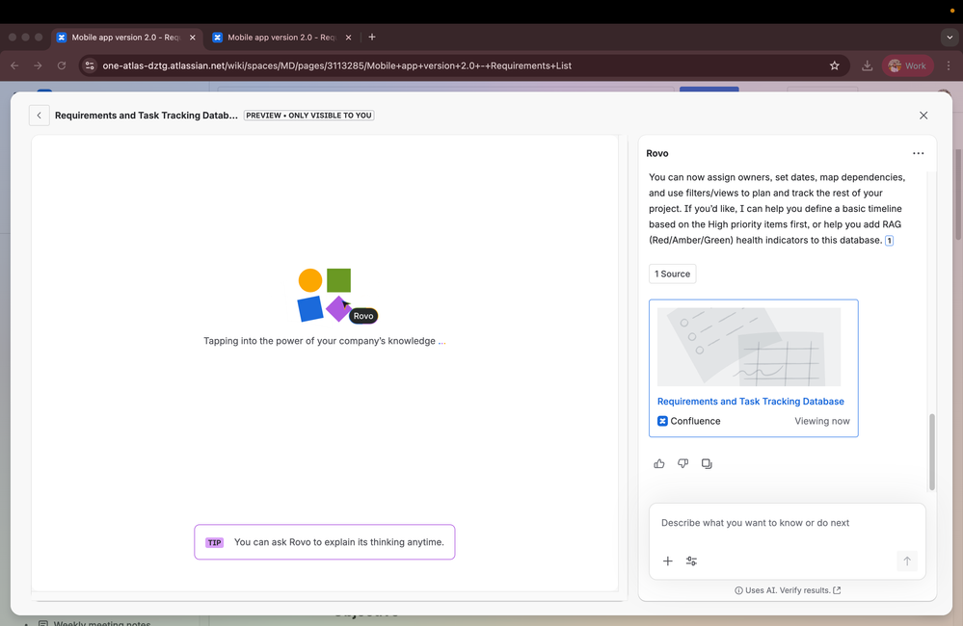Switch to the second Mobile app version 2.0 tab
The height and width of the screenshot is (626, 963).
pyautogui.click(x=280, y=37)
